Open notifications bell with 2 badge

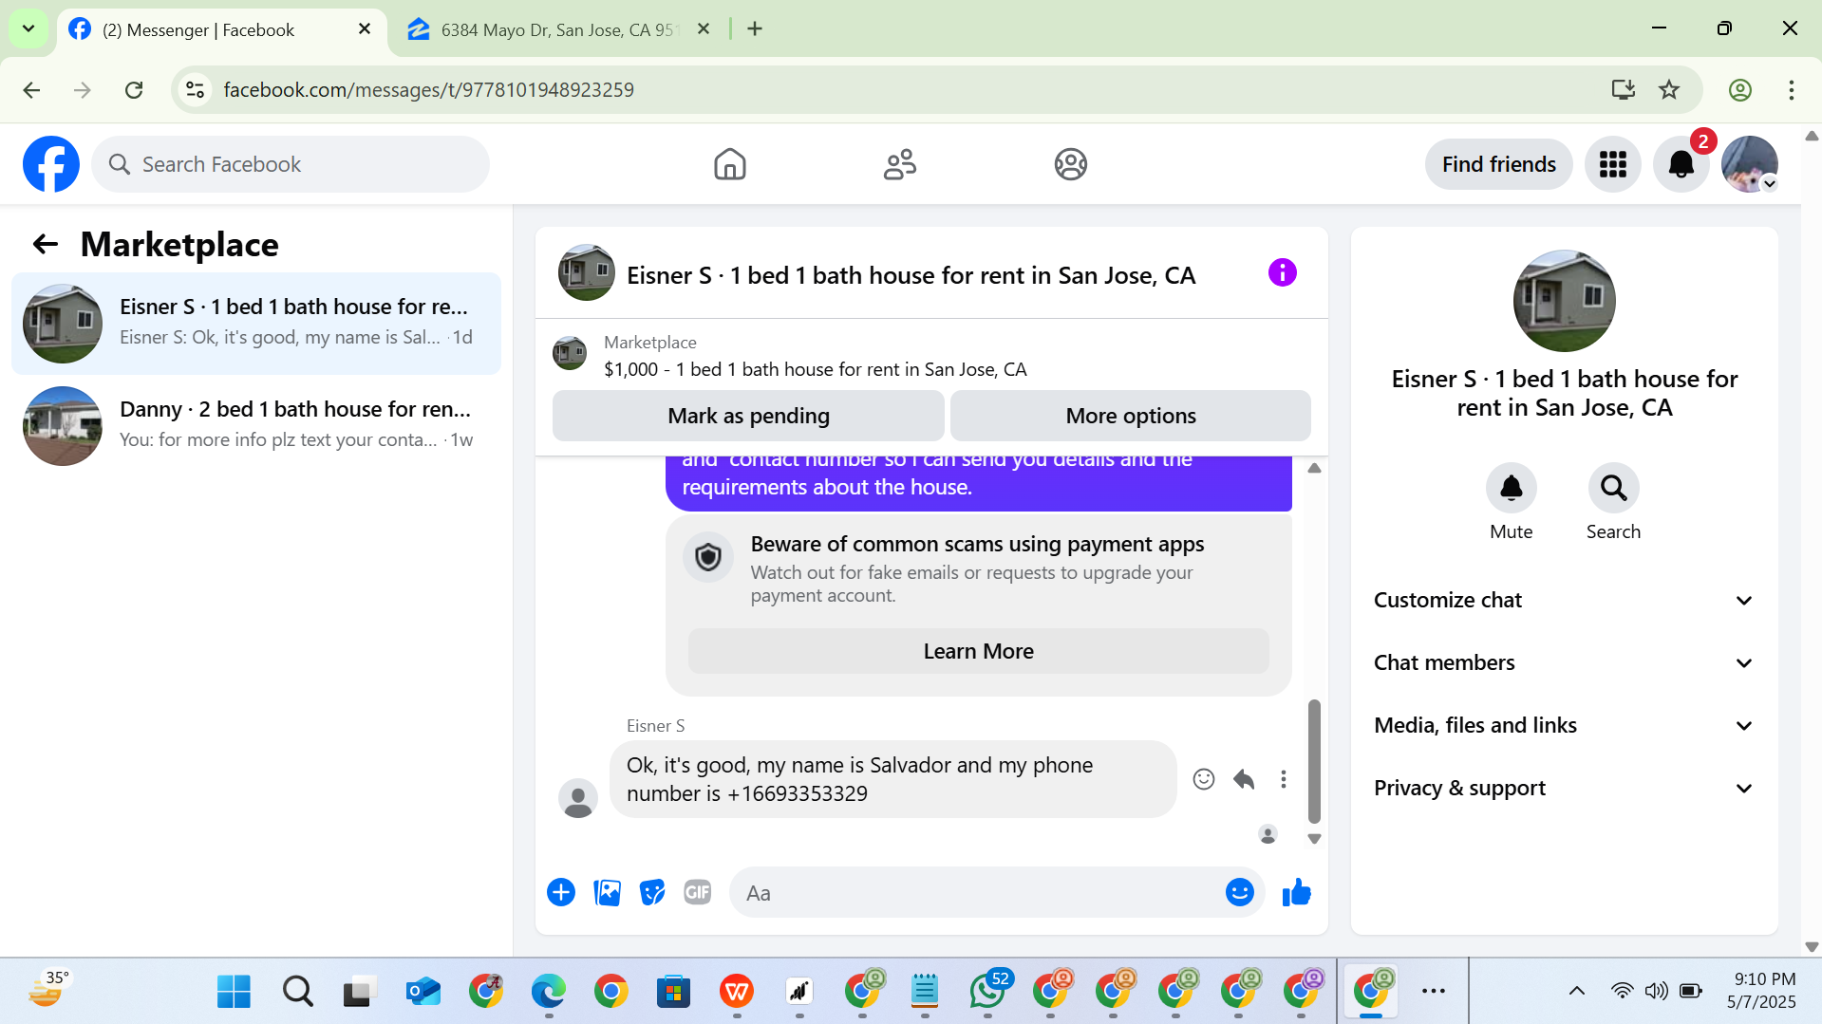[x=1681, y=164]
